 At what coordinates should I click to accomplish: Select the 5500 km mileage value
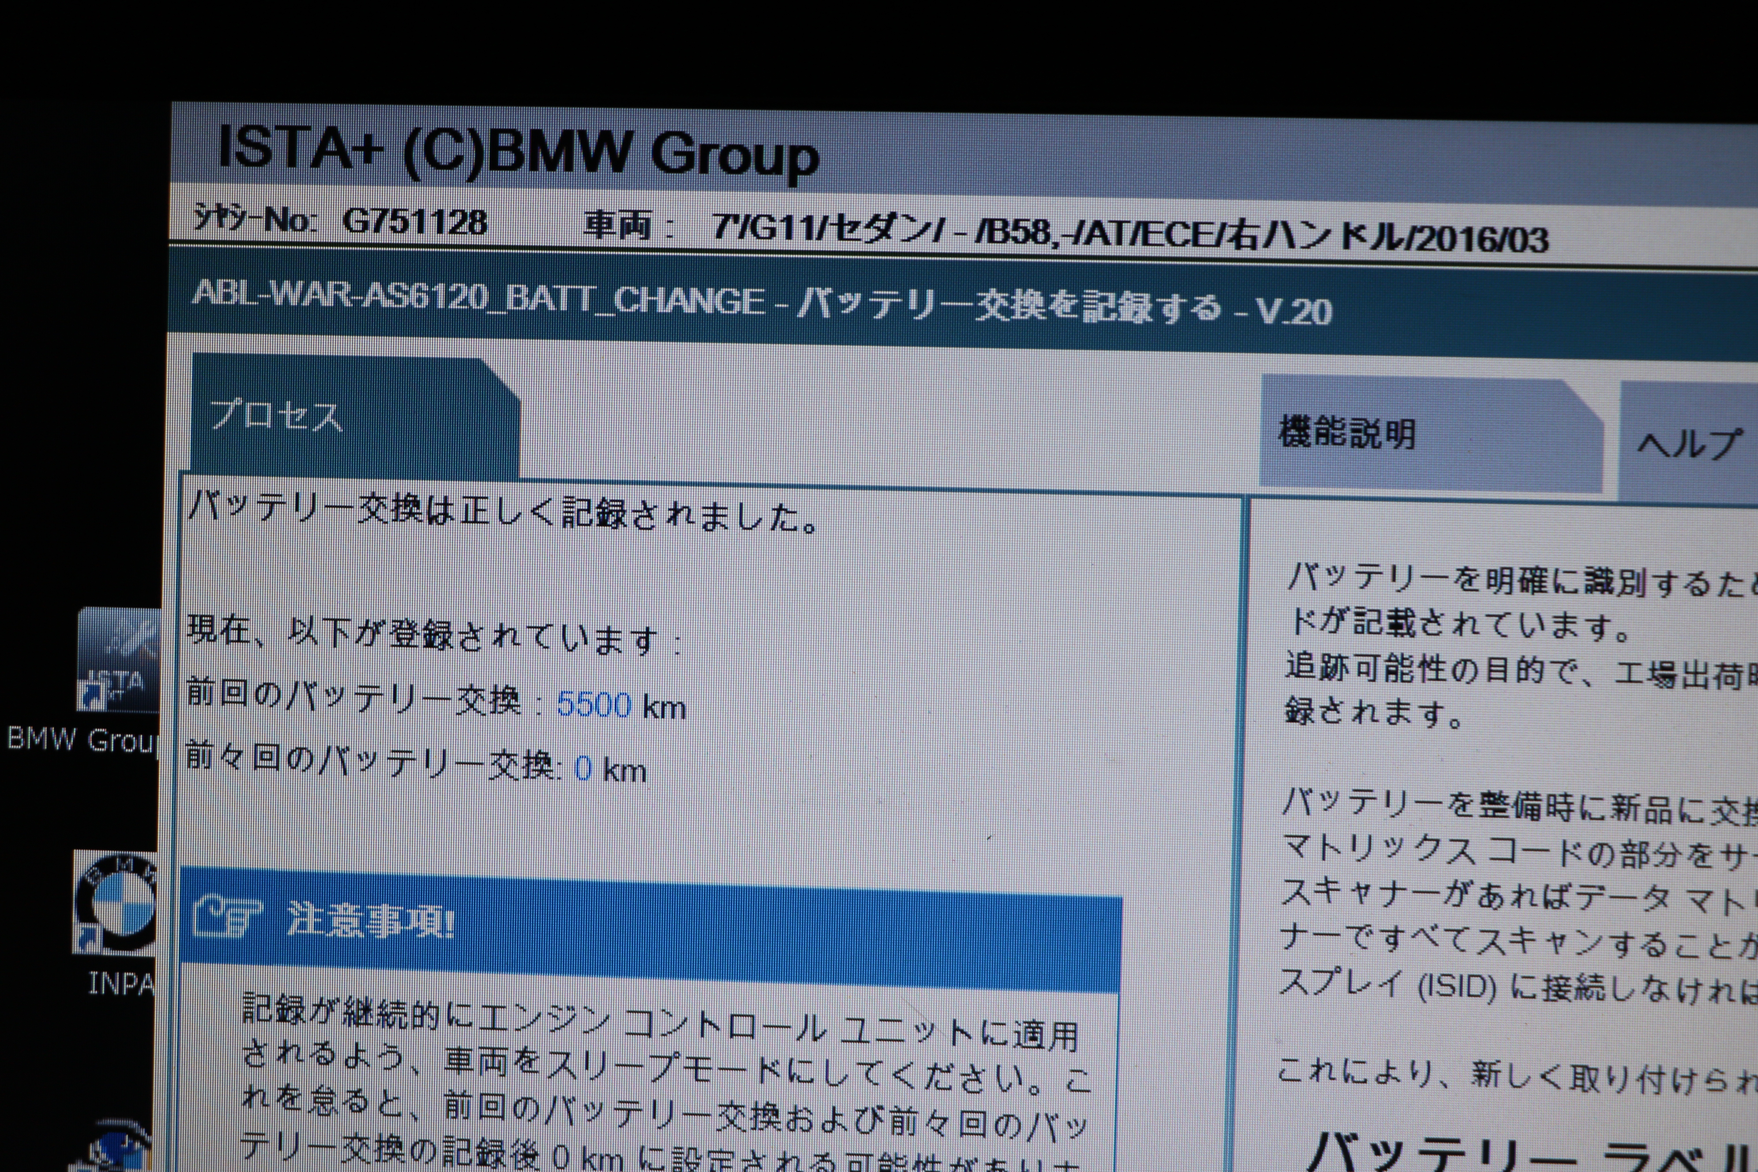coord(594,705)
